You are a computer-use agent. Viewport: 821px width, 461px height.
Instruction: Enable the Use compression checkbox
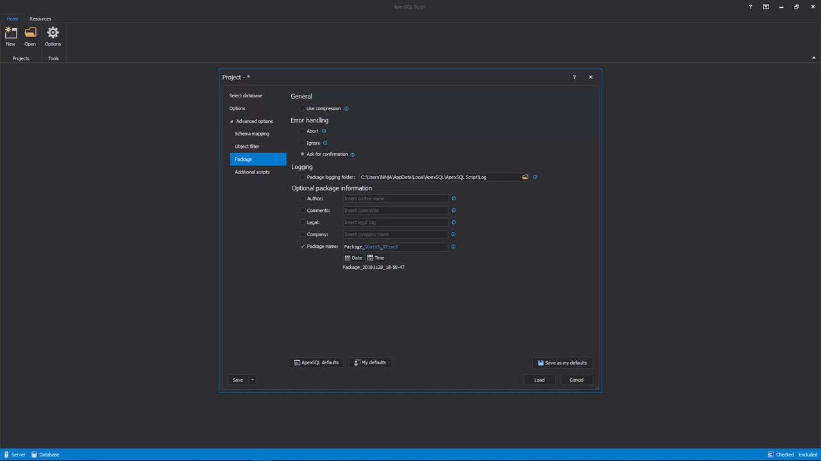pos(303,109)
